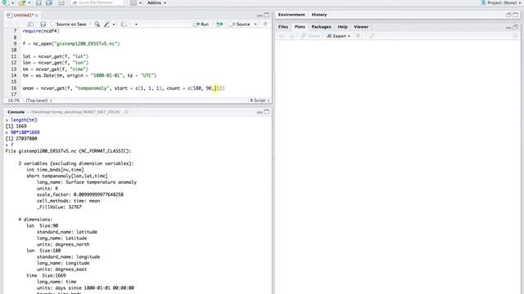Click the Re-run previous code icon
524x294 pixels.
tap(219, 24)
